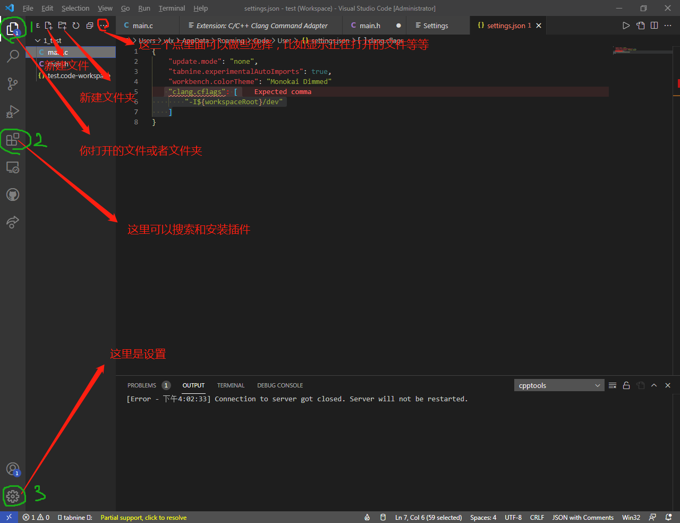
Task: Click Win32 configuration in status bar
Action: pyautogui.click(x=631, y=517)
